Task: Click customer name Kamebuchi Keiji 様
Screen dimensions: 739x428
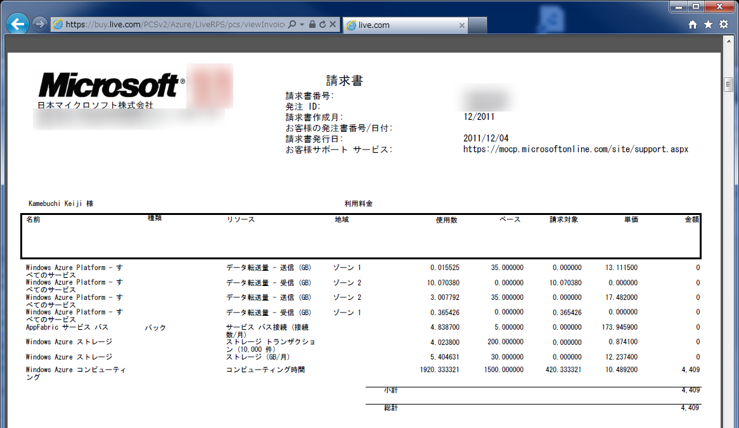Action: (61, 204)
